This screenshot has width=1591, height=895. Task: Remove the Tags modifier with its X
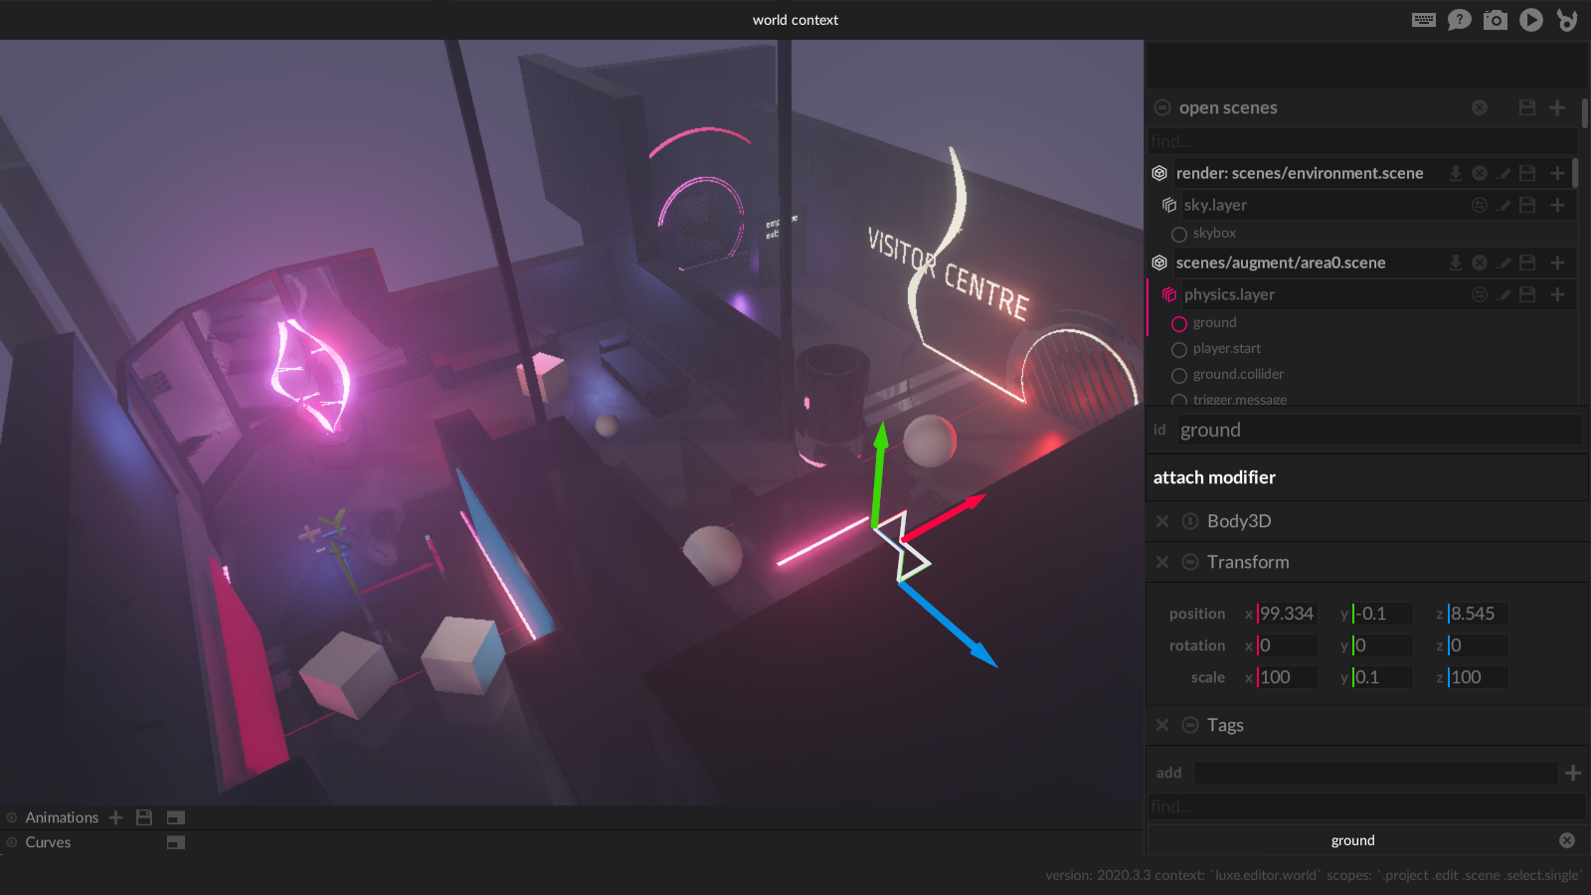[x=1162, y=725]
